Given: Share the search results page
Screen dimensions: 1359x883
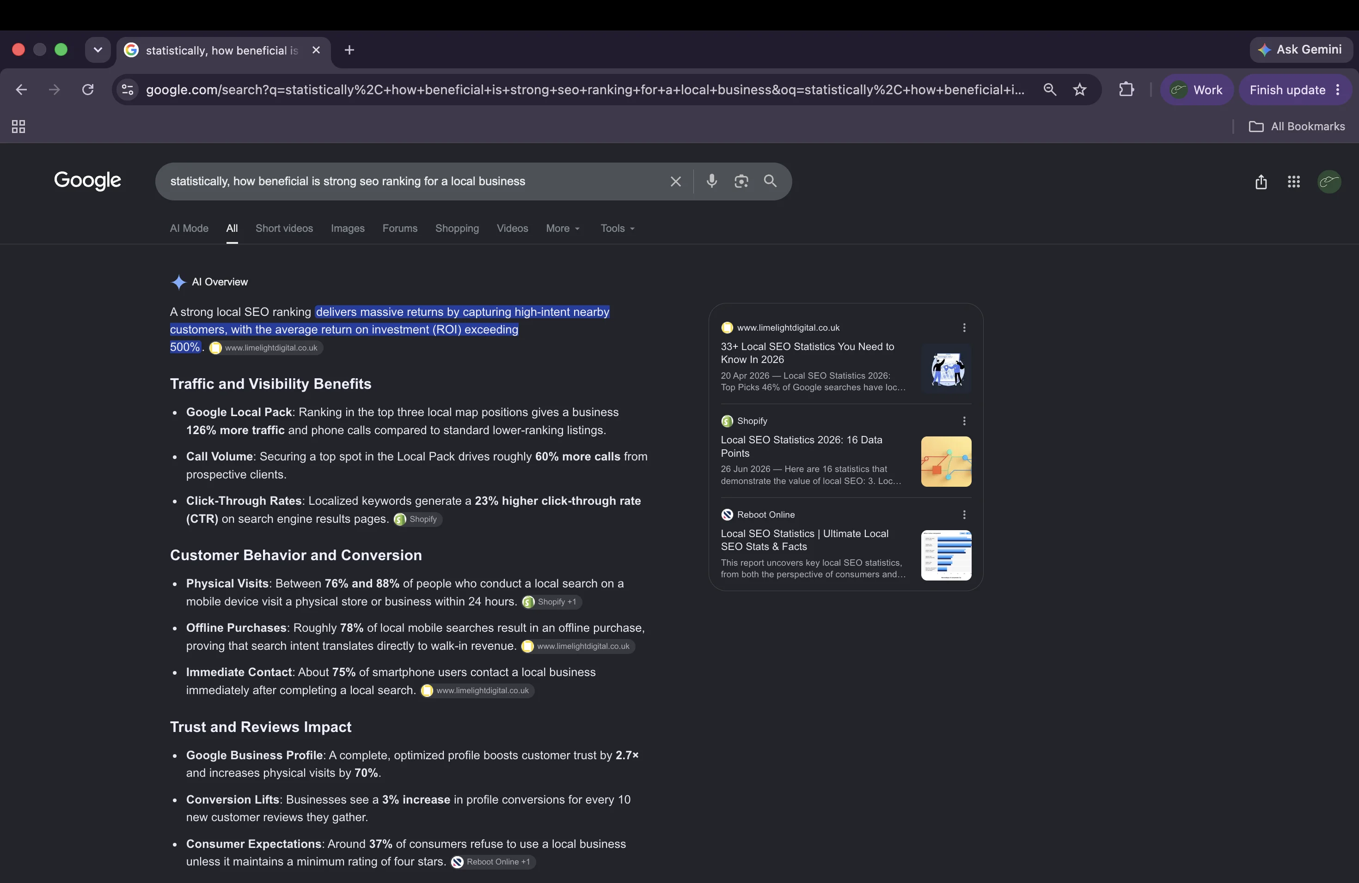Looking at the screenshot, I should pos(1261,182).
